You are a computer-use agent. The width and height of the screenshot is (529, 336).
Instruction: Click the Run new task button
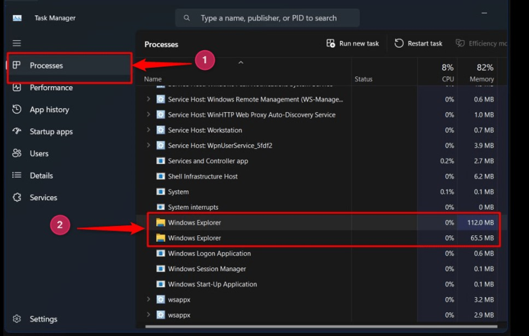352,43
